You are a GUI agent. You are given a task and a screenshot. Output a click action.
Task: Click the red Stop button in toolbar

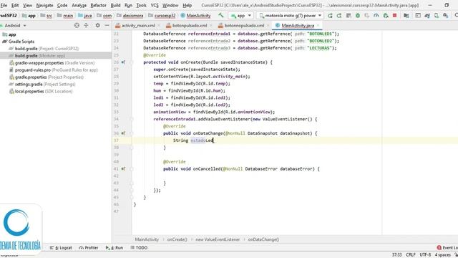(x=394, y=16)
